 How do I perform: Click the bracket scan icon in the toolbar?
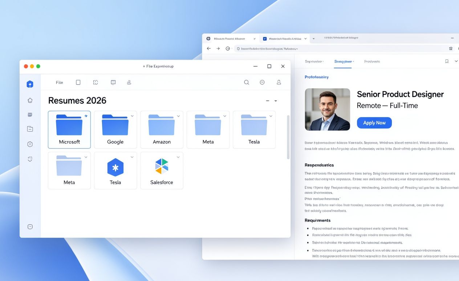[96, 83]
